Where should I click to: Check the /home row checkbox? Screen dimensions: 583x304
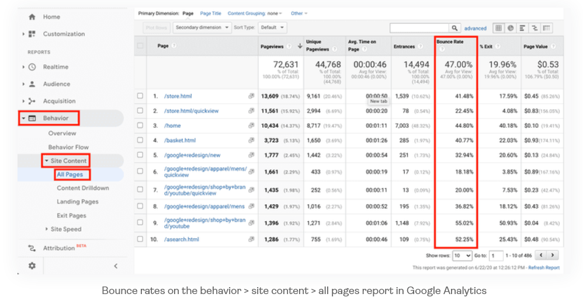pyautogui.click(x=140, y=125)
